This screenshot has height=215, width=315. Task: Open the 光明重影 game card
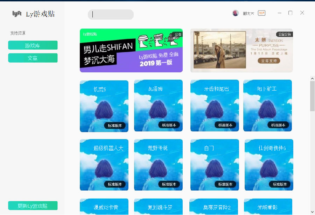pos(268,207)
